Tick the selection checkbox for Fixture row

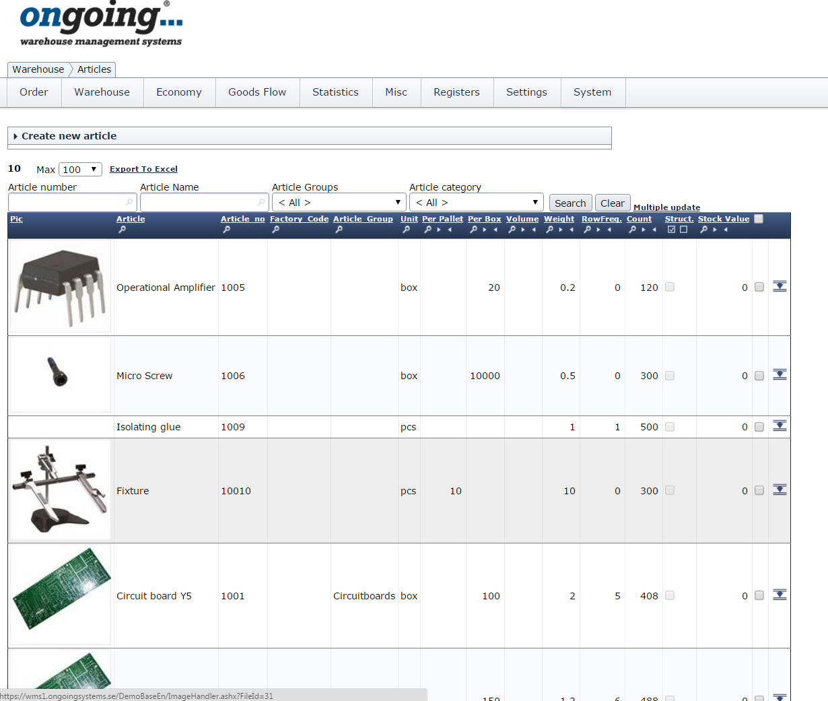pos(759,491)
